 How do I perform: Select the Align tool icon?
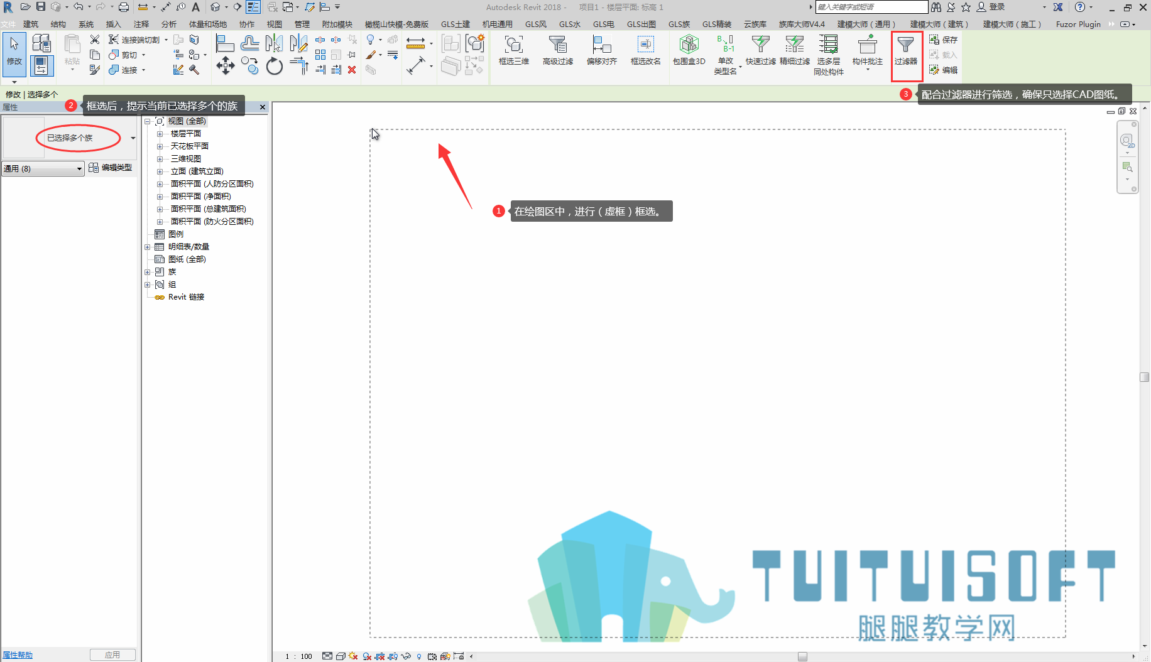[225, 43]
